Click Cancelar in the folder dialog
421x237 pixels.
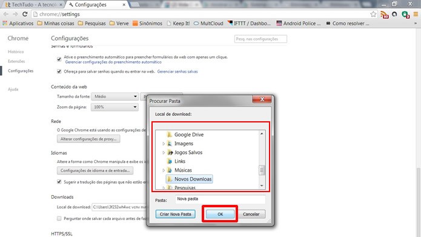tap(251, 214)
